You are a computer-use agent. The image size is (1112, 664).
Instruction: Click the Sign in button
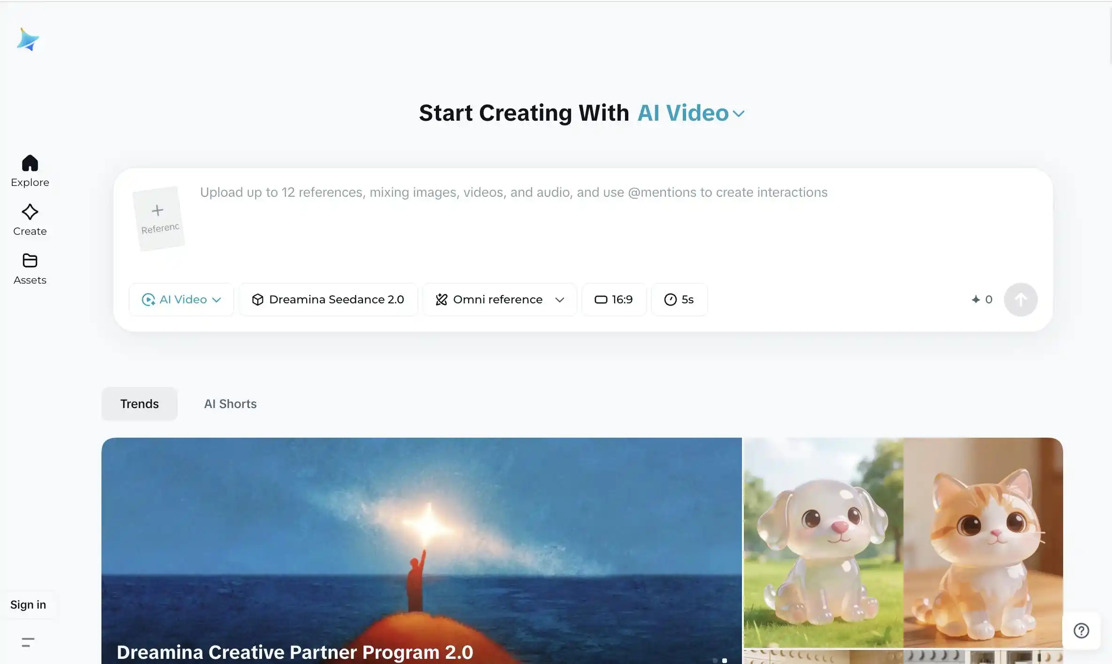(28, 605)
